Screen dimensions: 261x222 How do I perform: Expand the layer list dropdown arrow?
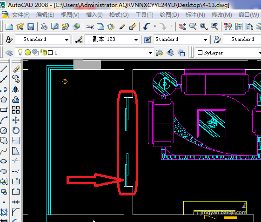point(150,53)
